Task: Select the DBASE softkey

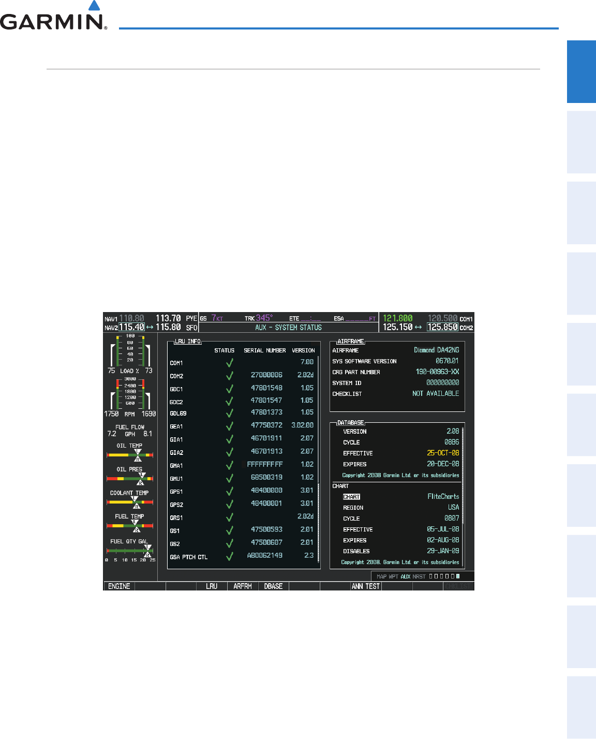Action: [x=273, y=586]
